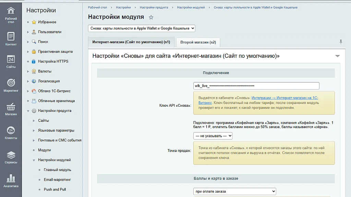Click the gear icon of Настройки продукта
This screenshot has height=197, width=351.
pyautogui.click(x=34, y=110)
